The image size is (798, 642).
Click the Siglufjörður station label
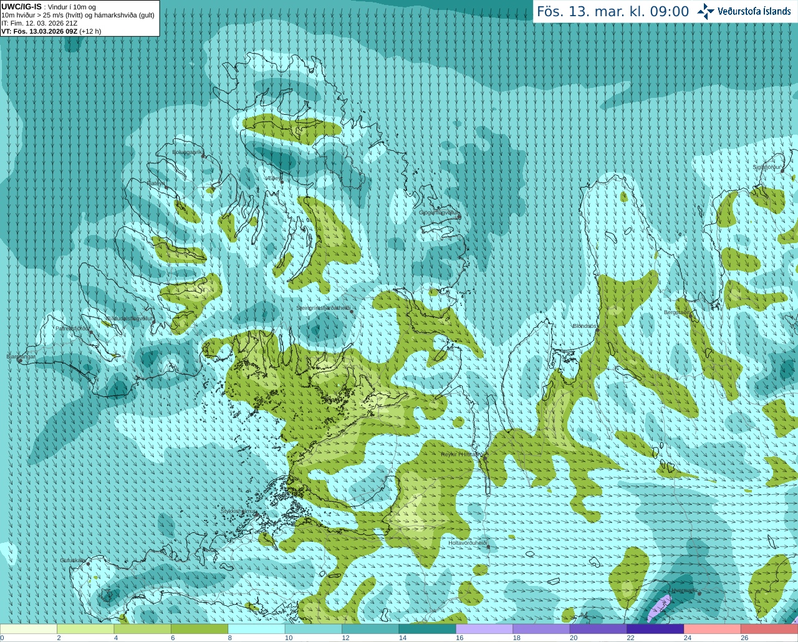pyautogui.click(x=767, y=168)
